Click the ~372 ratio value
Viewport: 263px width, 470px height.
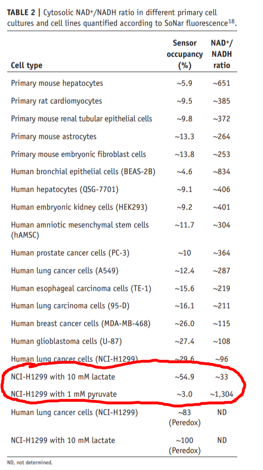click(221, 119)
